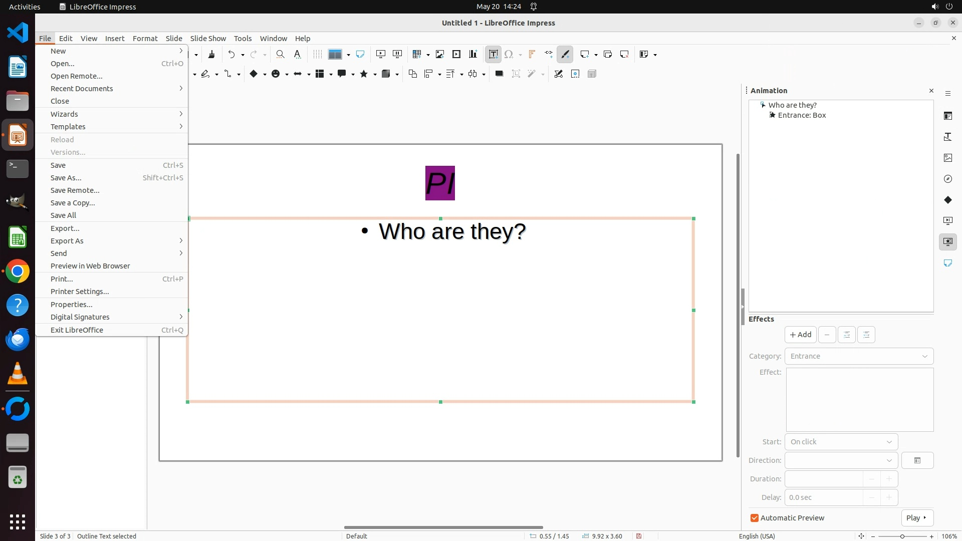Open the animation Category dropdown

point(859,356)
